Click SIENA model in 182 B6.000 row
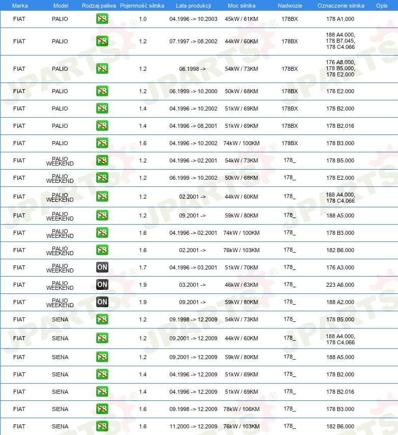 point(60,426)
